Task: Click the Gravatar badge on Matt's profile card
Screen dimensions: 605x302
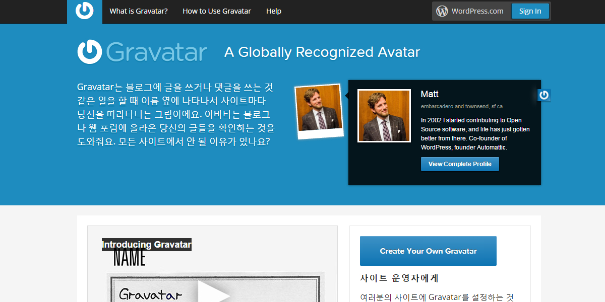Action: [x=543, y=95]
